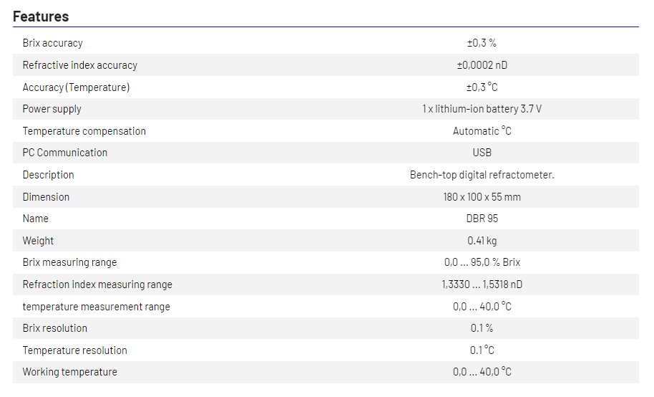
Task: Click the Features heading
Action: point(41,16)
